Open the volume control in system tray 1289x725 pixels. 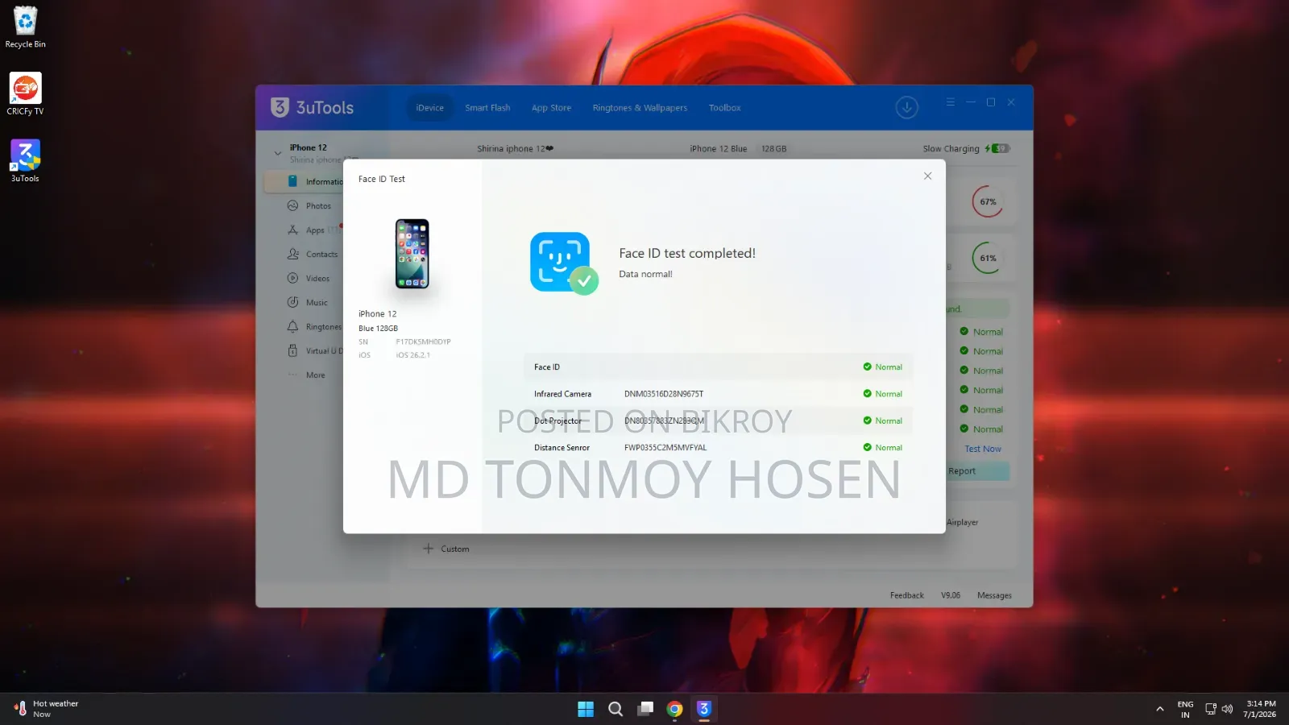[x=1227, y=709]
